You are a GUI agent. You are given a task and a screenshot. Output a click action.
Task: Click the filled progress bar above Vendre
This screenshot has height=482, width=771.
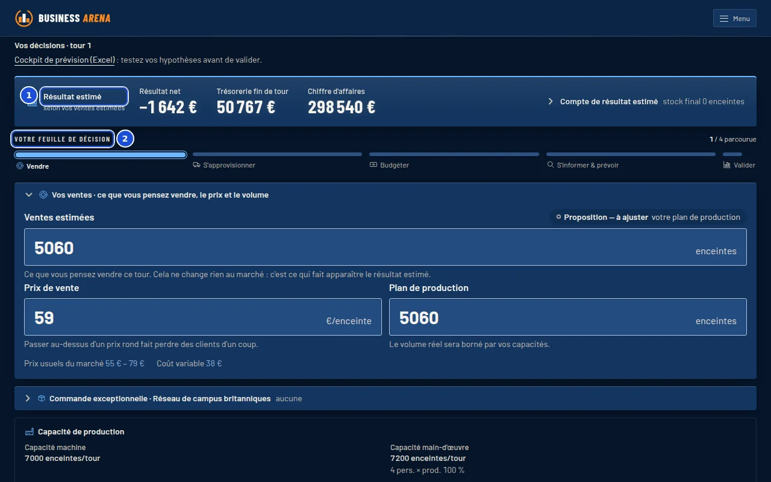[101, 155]
